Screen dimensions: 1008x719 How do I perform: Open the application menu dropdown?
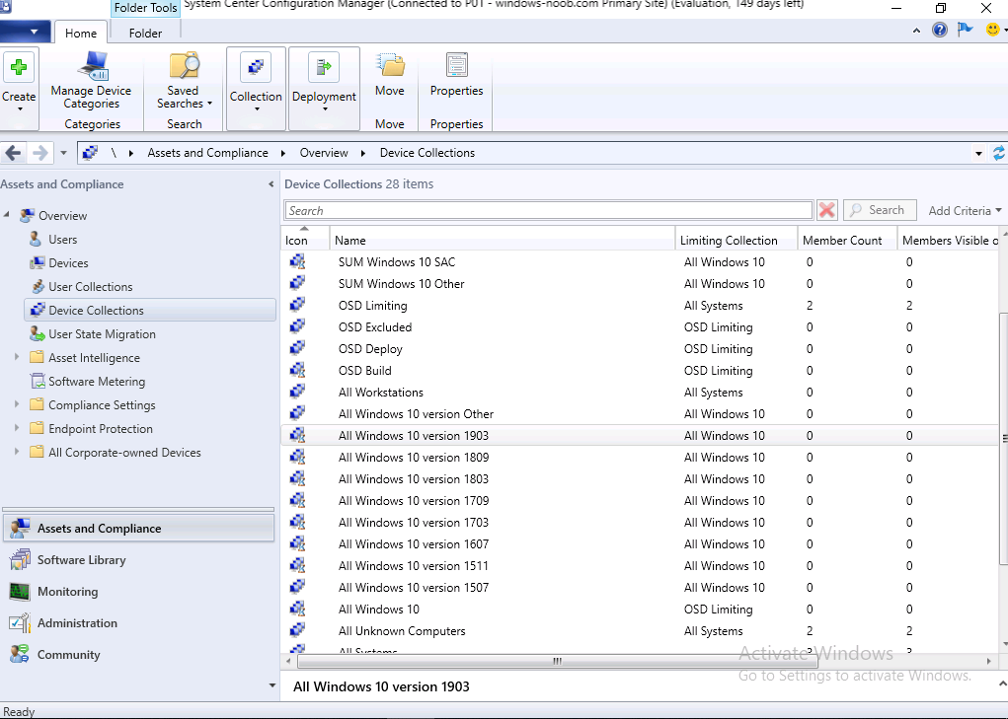click(26, 32)
